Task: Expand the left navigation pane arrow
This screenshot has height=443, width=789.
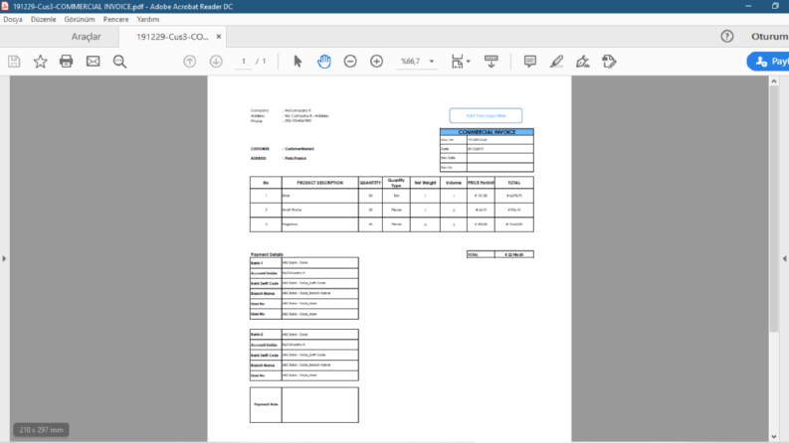Action: (5, 258)
